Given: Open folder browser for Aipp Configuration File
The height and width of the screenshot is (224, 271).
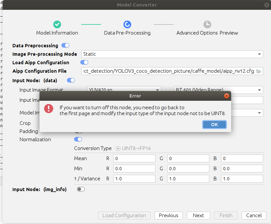Looking at the screenshot, I should click(x=259, y=71).
